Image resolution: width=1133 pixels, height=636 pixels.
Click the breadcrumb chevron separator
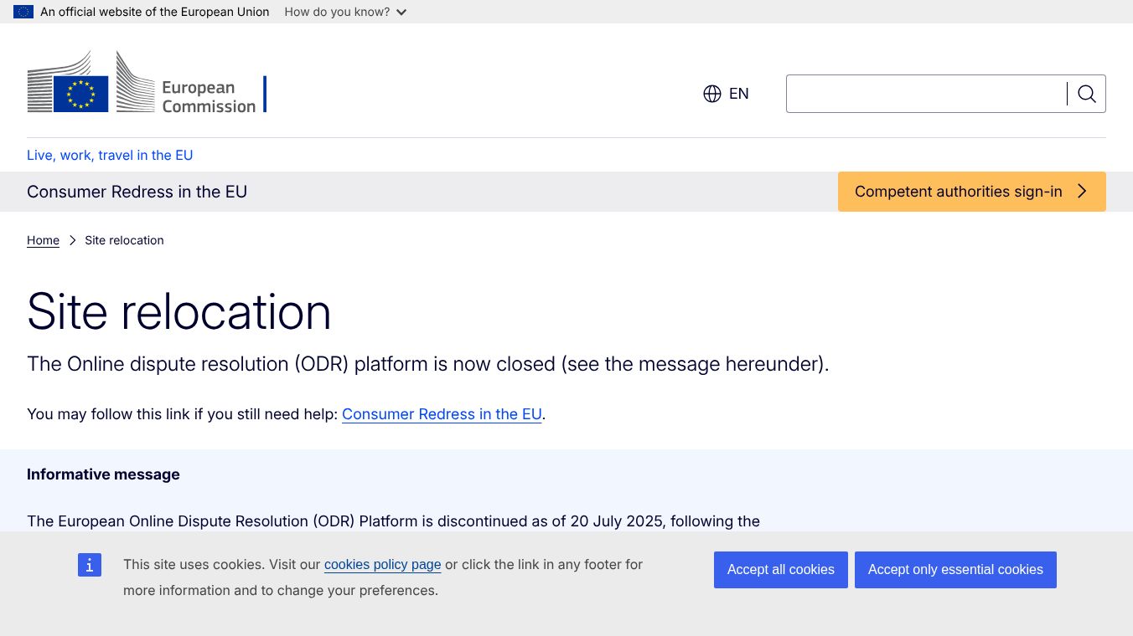click(x=73, y=240)
